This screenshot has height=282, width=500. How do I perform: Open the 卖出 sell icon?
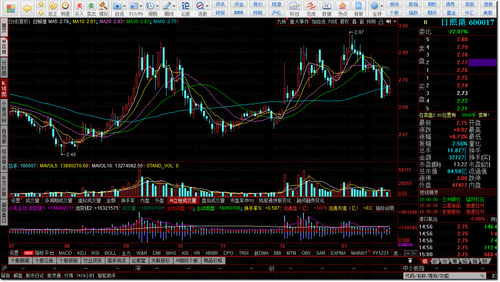tap(91, 5)
